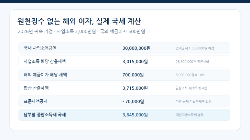Click the note '28,500,000원 기본세율'
The image size is (250, 140).
tap(192, 62)
